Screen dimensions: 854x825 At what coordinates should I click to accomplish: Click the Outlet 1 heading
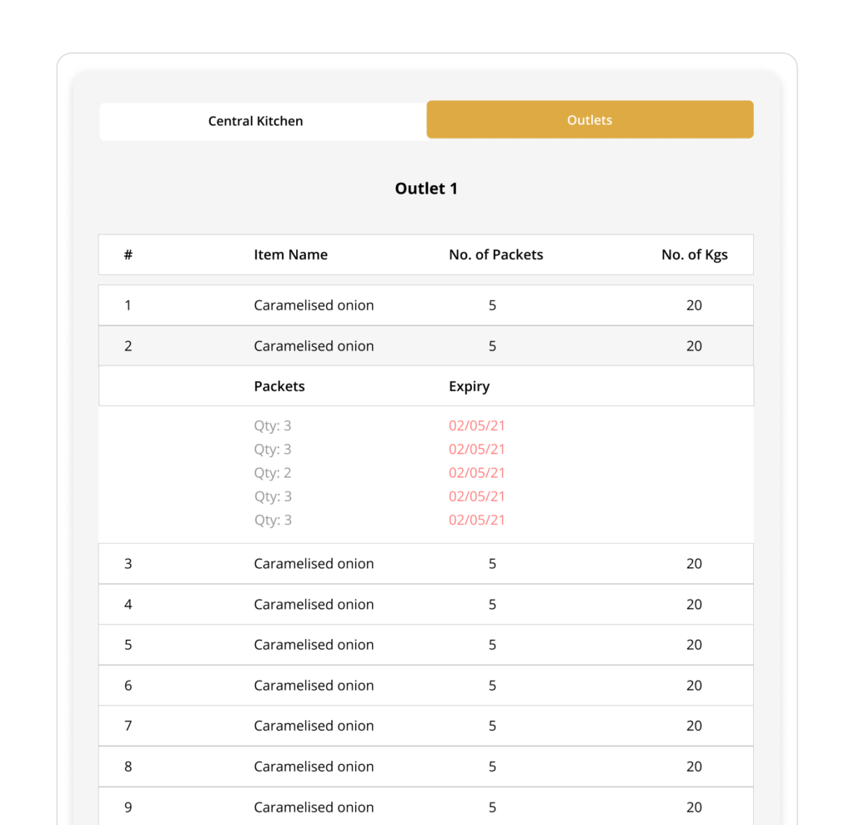click(426, 189)
